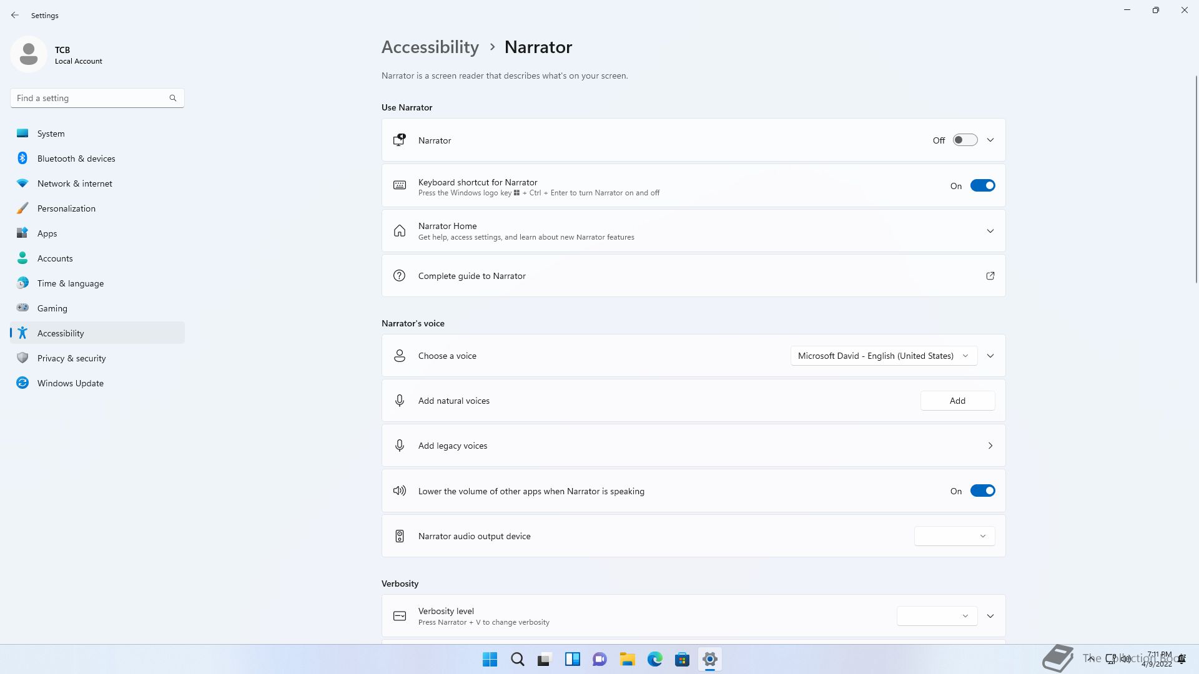
Task: Expand the Narrator row chevron
Action: tap(990, 140)
